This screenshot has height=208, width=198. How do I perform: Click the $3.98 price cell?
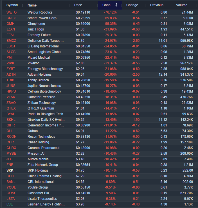(x=80, y=204)
